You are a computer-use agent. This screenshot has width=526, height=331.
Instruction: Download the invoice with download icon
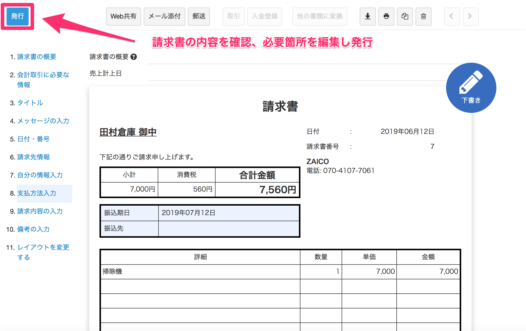point(367,16)
